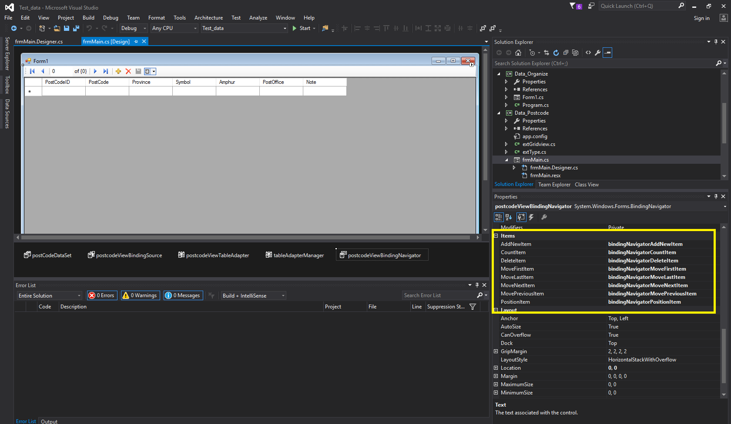Click Collapse All in Solution Explorer
Screen dimensions: 731x424
[566, 53]
